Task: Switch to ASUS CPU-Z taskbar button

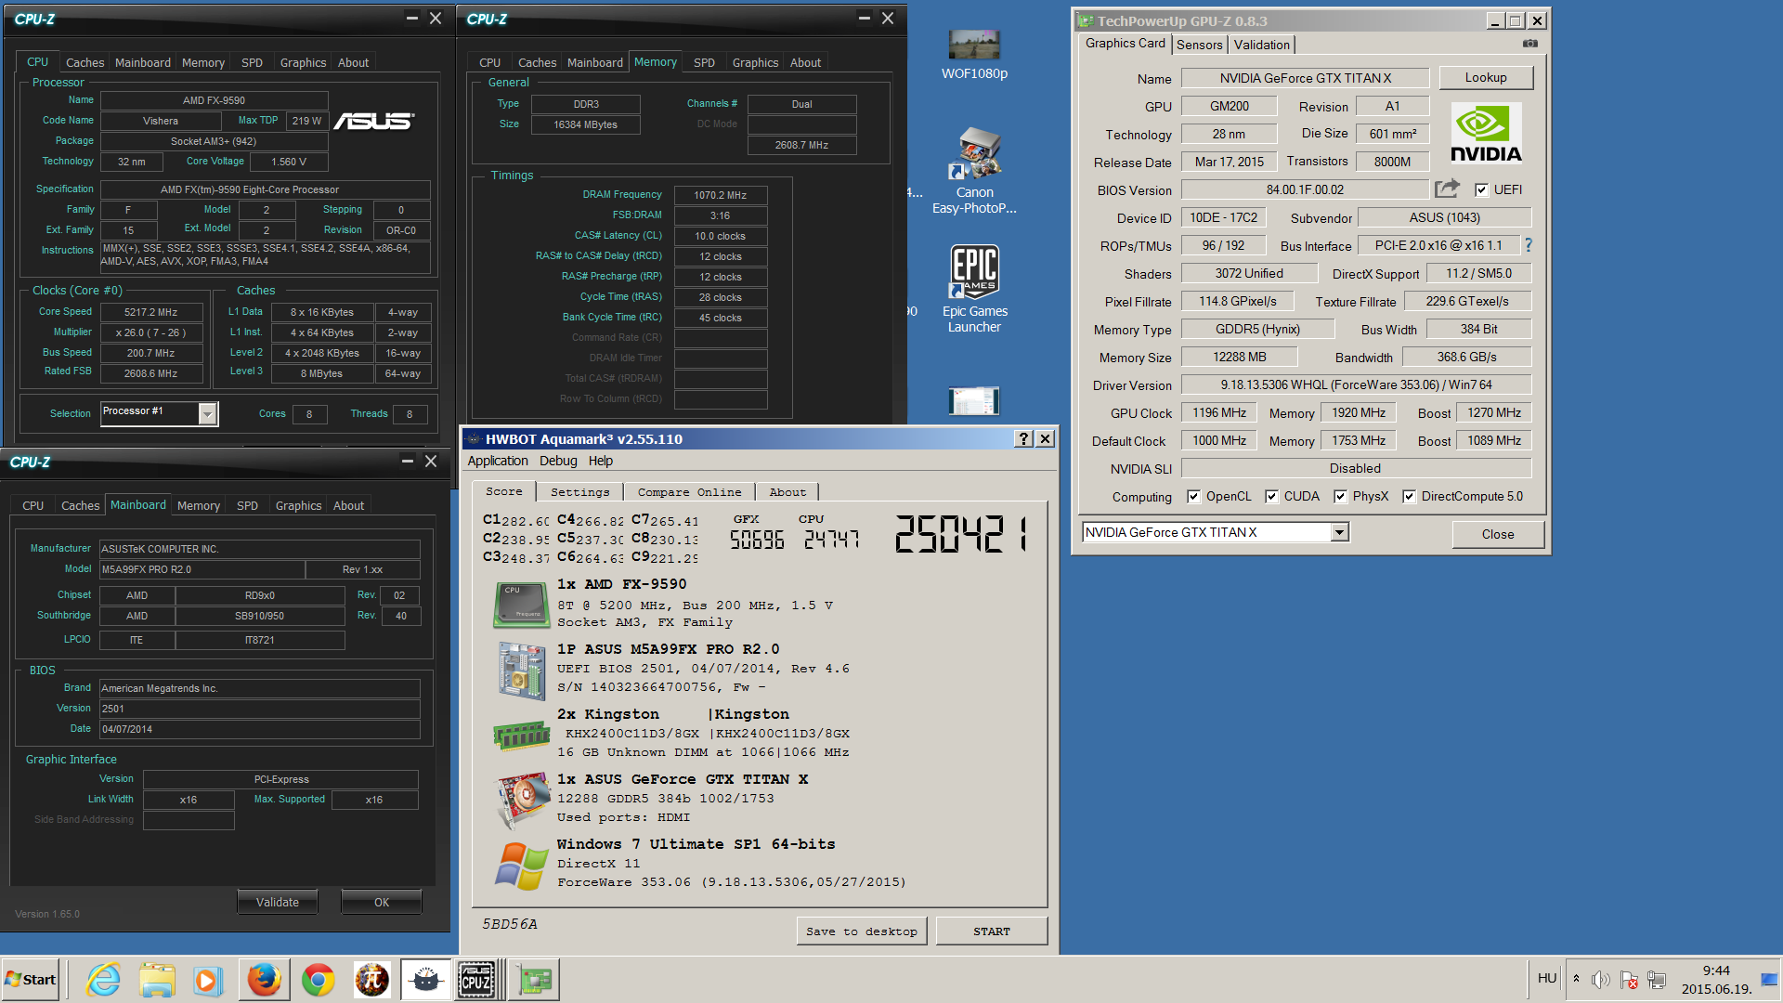Action: (477, 980)
